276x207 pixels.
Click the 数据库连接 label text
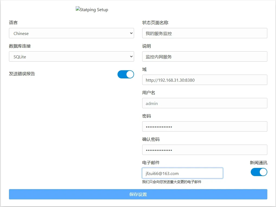coord(20,46)
